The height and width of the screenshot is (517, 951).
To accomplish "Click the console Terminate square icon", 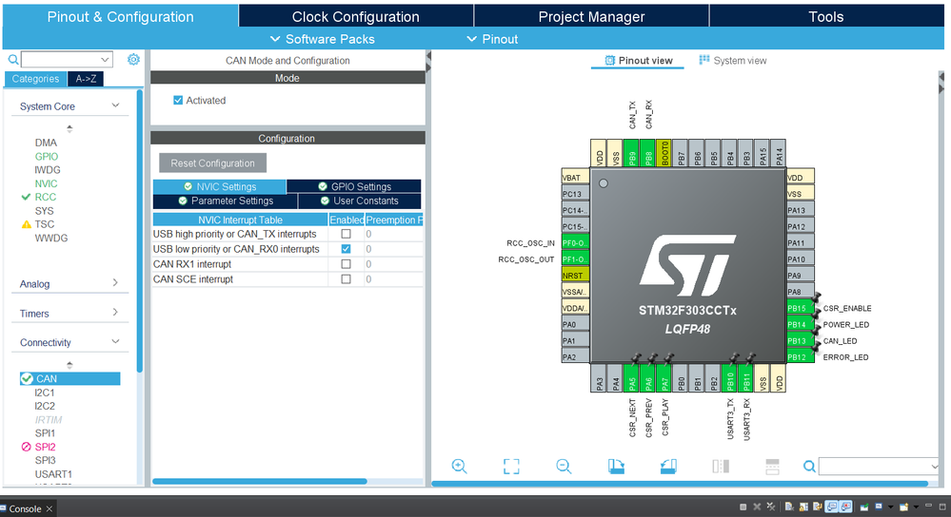I will (x=743, y=507).
